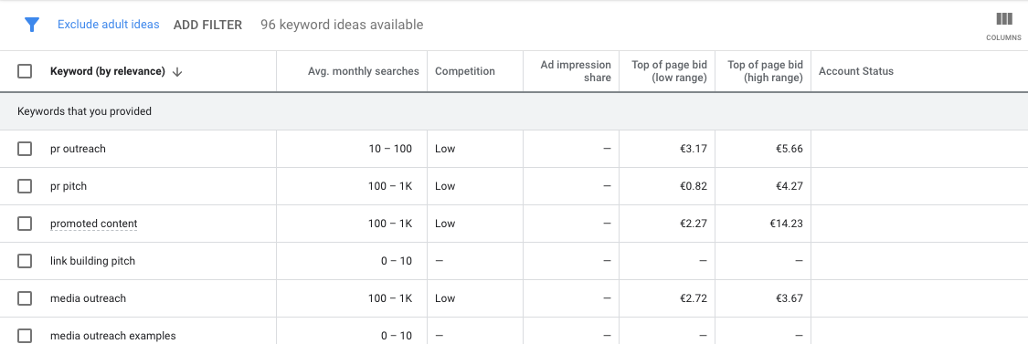The image size is (1028, 344).
Task: Click the 0 – 10 value for link building pitch
Action: (397, 261)
